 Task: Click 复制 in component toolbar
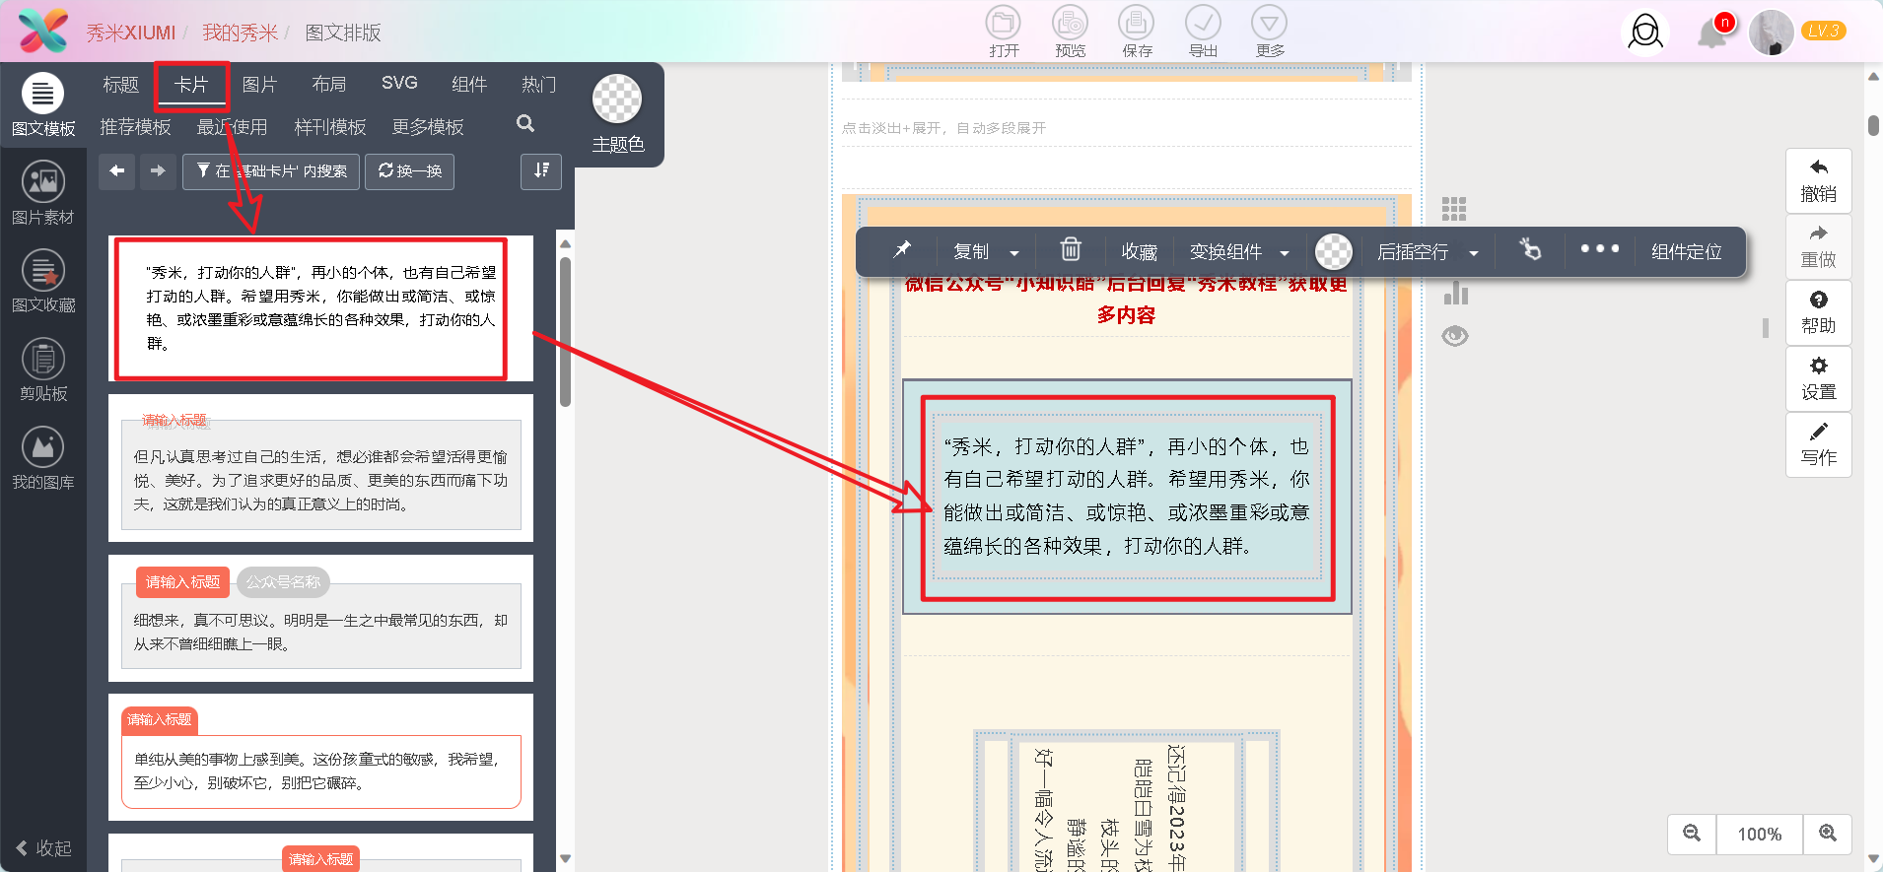pyautogui.click(x=971, y=252)
